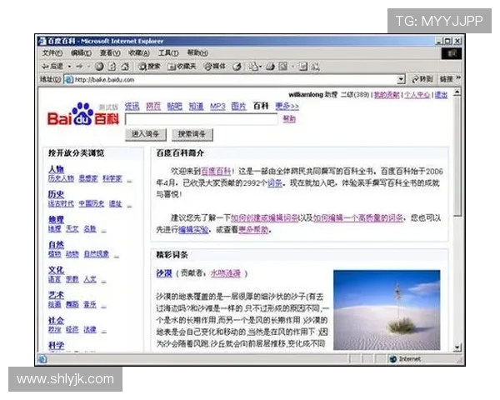Open the 地理 category link
Image resolution: width=500 pixels, height=400 pixels.
[56, 219]
